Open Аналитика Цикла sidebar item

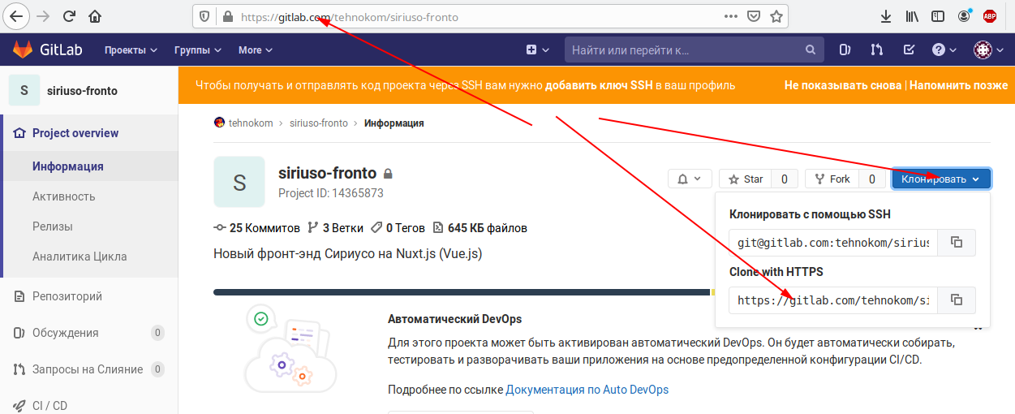pyautogui.click(x=89, y=257)
